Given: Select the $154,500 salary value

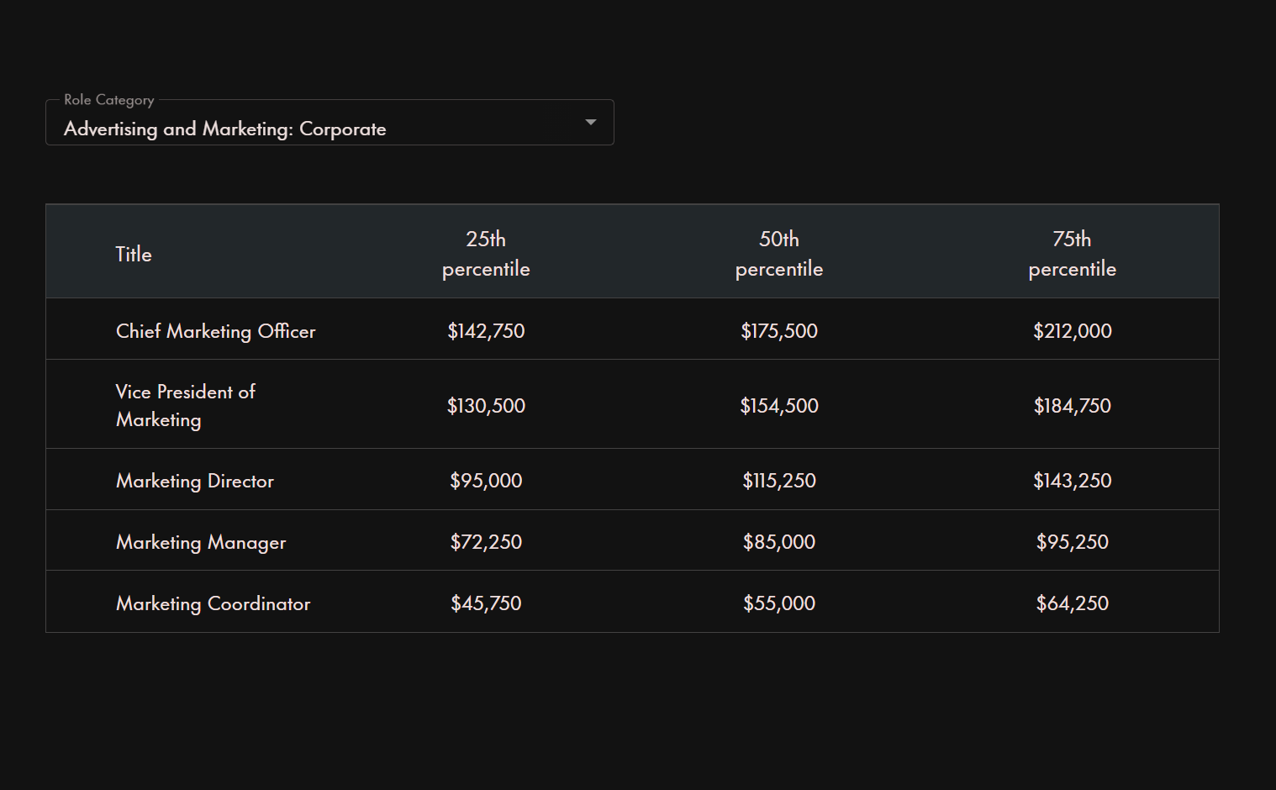Looking at the screenshot, I should point(778,406).
